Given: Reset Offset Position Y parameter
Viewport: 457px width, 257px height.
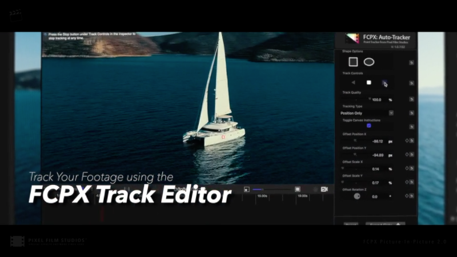Looking at the screenshot, I should (x=411, y=154).
